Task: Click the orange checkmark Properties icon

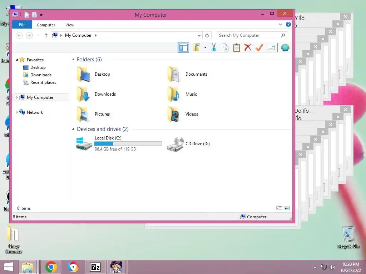Action: click(x=259, y=47)
